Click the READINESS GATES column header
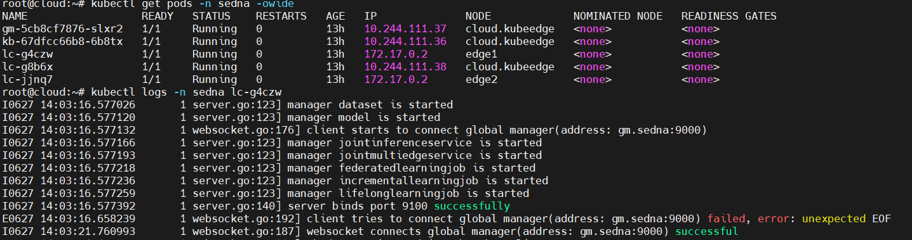 click(x=729, y=16)
